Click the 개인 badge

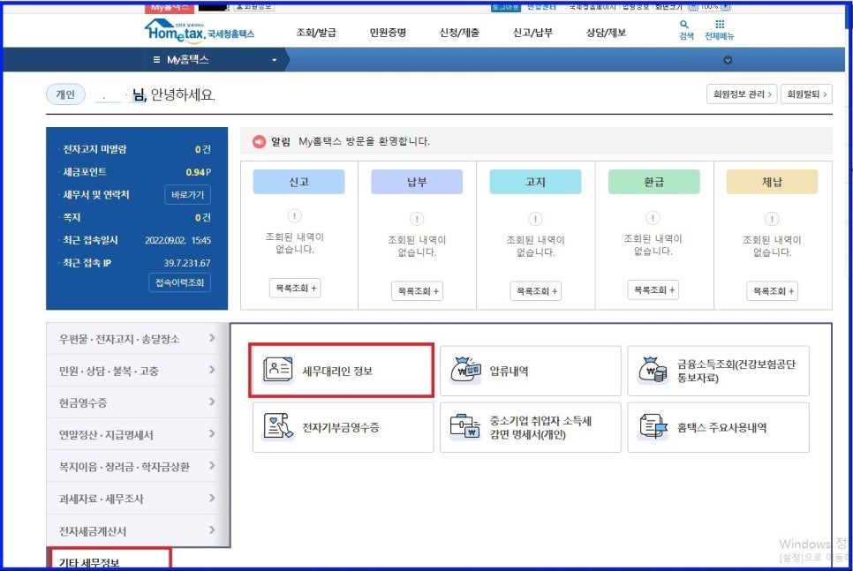[65, 94]
